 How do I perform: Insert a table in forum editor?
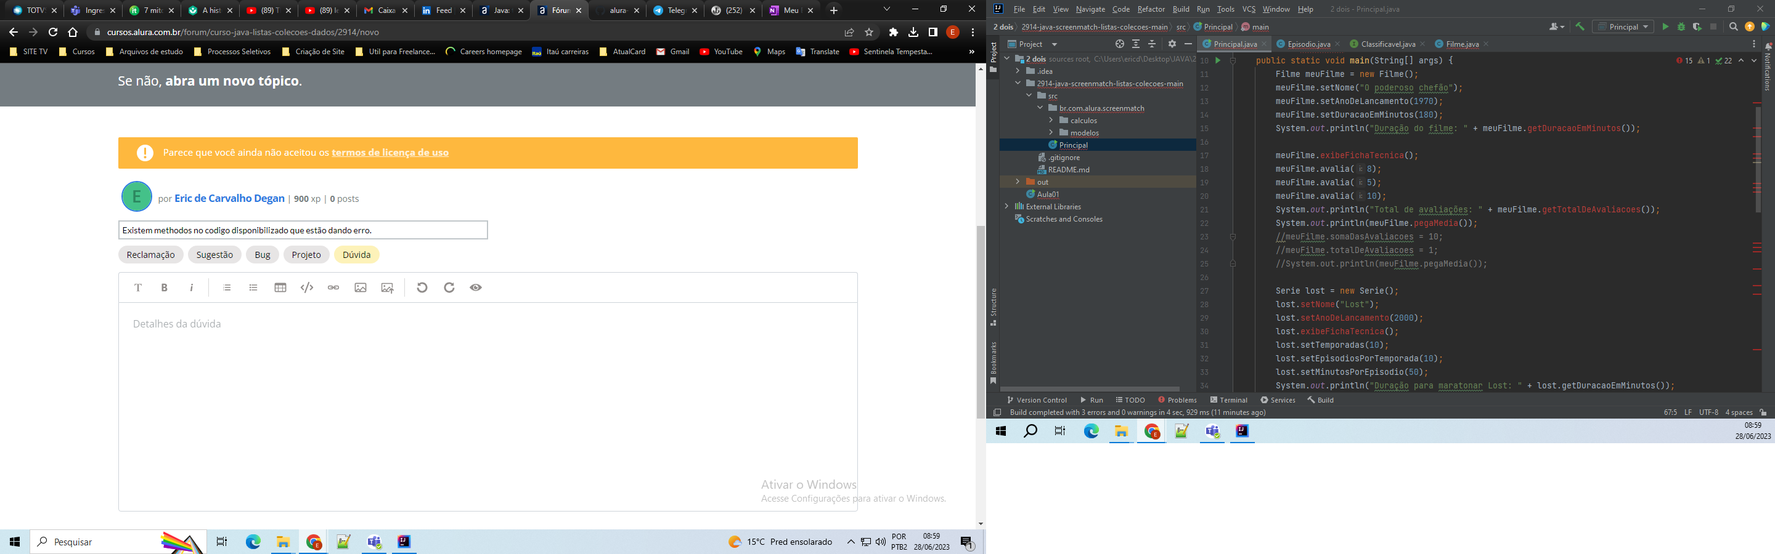click(x=280, y=287)
